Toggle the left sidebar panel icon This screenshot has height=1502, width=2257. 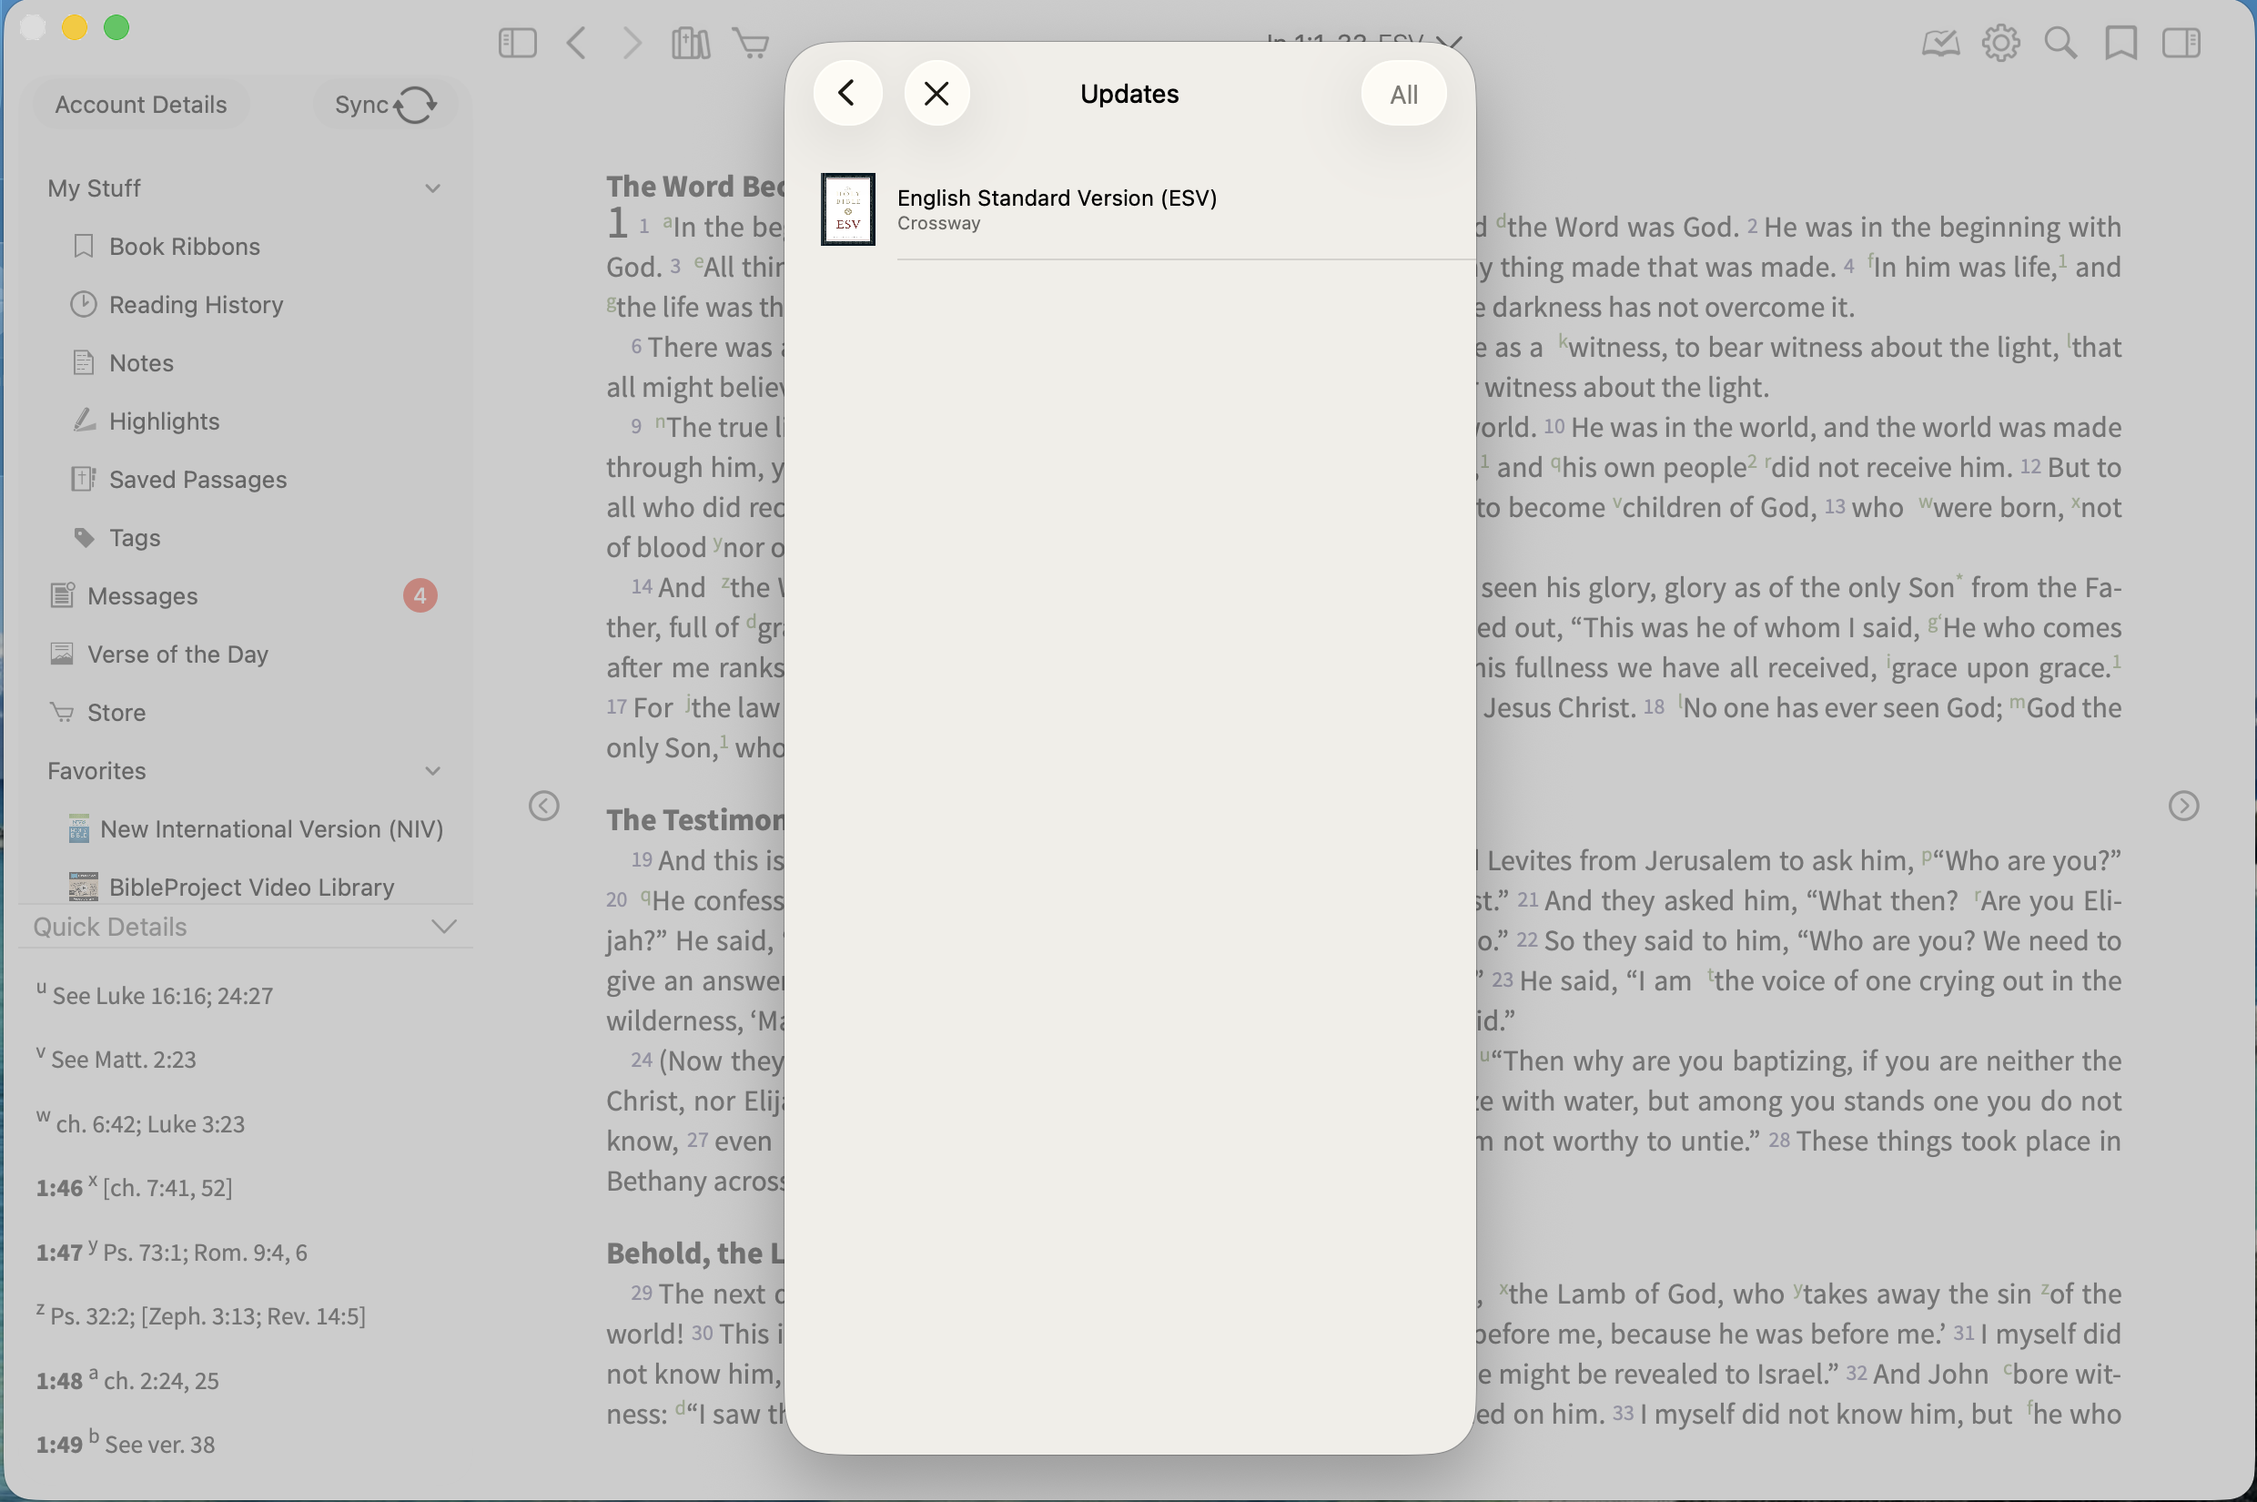coord(517,43)
